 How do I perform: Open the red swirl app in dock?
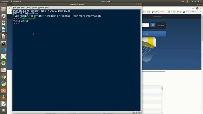(x=3, y=70)
